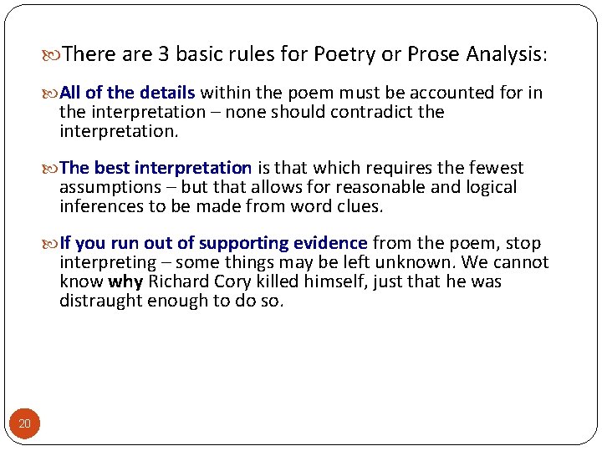Click the bold phrase 'All of the details'
Viewport: 602px width, 451px height.
127,93
